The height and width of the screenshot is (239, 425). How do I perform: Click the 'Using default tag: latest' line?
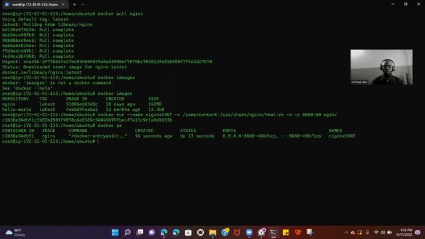click(35, 19)
